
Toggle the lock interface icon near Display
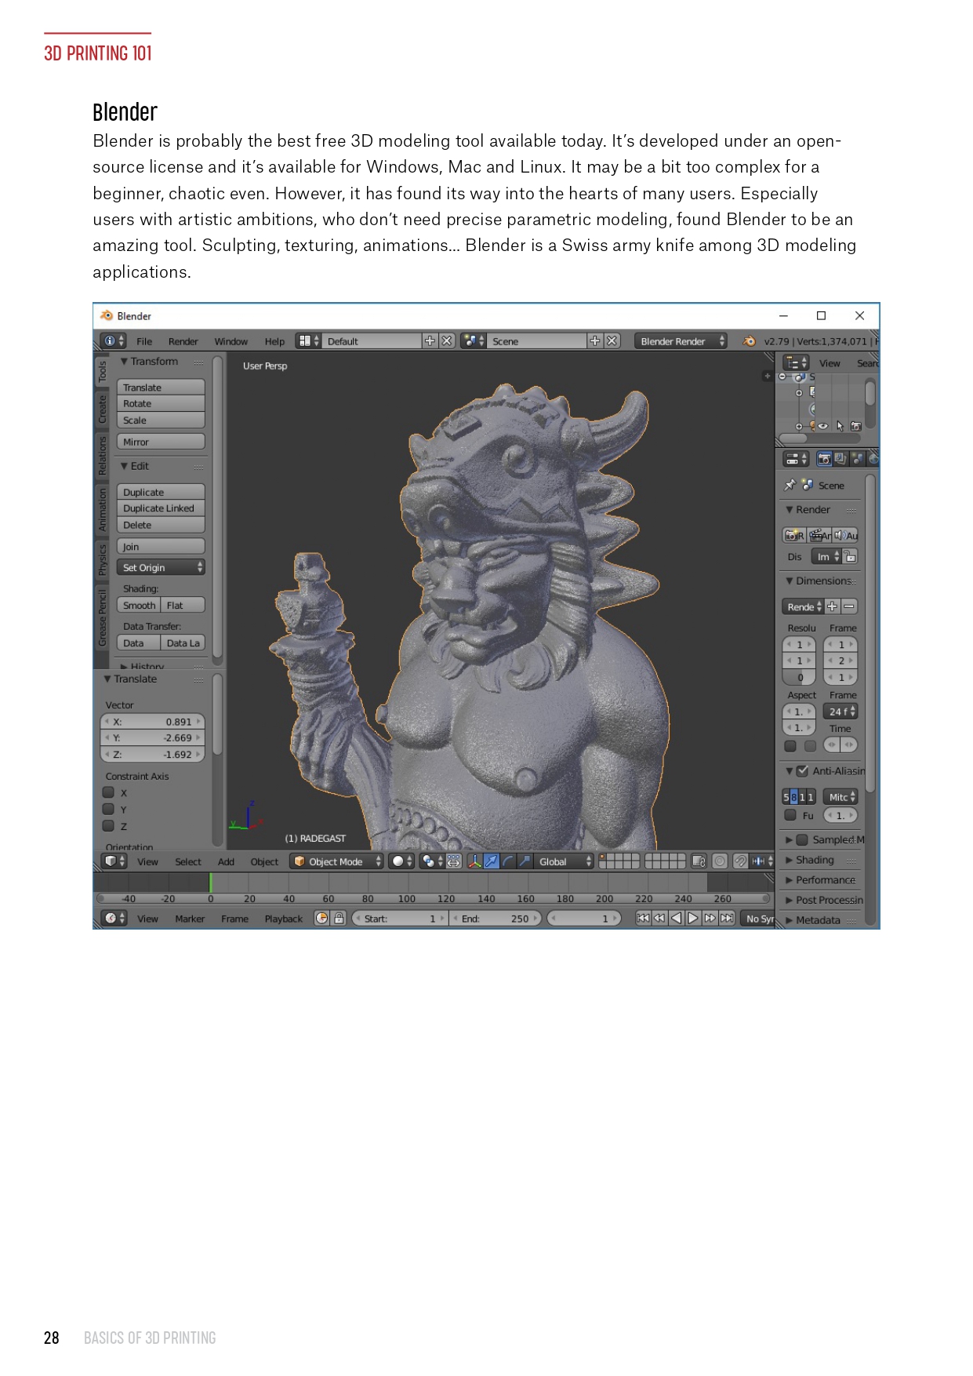850,556
